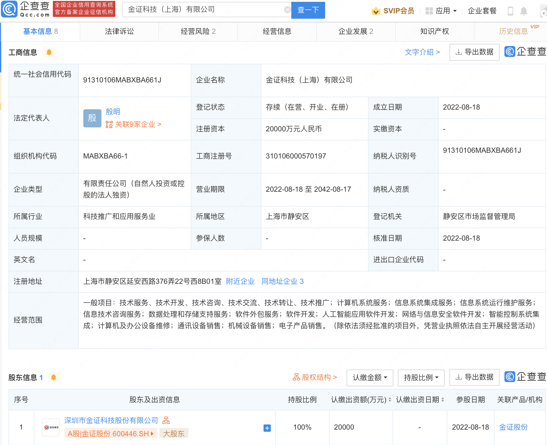The width and height of the screenshot is (547, 445).
Task: Open the 附近企业 link near registered address
Action: [x=240, y=281]
